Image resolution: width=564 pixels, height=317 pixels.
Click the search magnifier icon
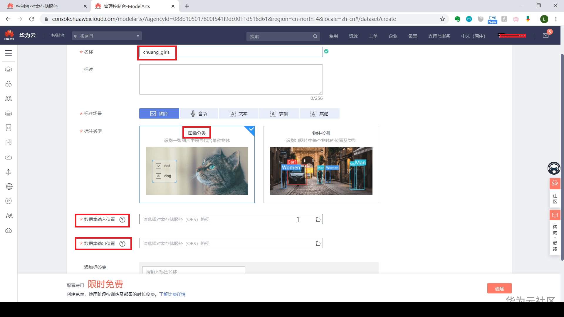click(315, 36)
